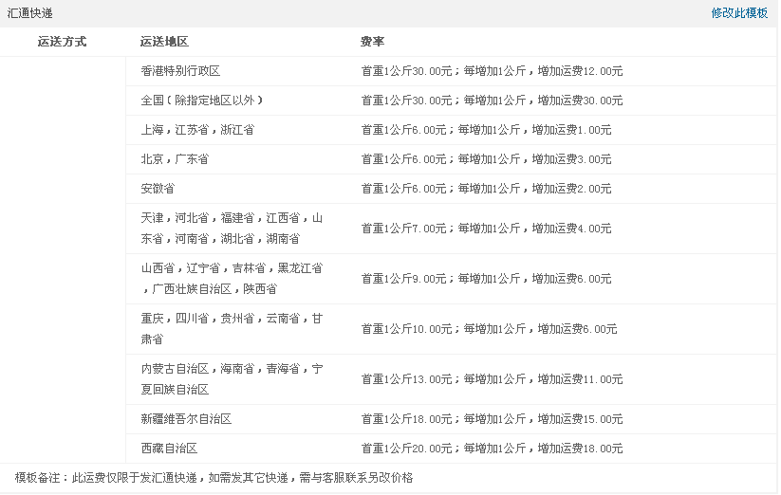The image size is (781, 495).
Task: Click the 修改此模板 link
Action: 739,13
